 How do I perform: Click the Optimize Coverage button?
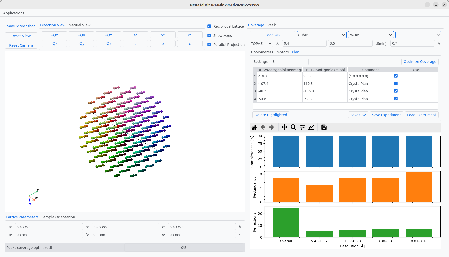(x=420, y=62)
